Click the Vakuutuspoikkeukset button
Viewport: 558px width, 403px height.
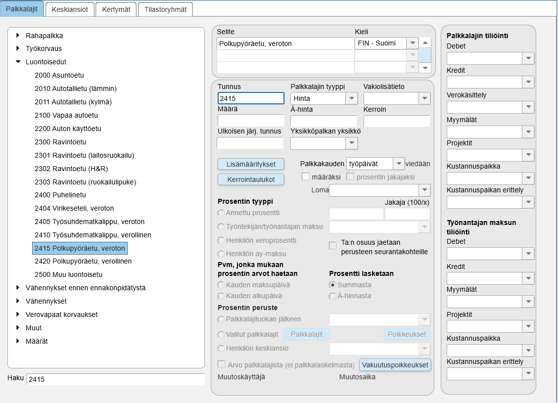pos(395,365)
